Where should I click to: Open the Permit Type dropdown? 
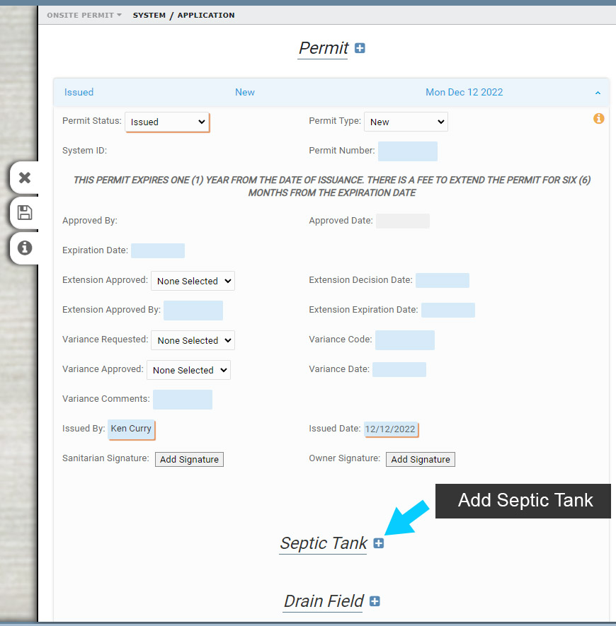click(x=406, y=122)
